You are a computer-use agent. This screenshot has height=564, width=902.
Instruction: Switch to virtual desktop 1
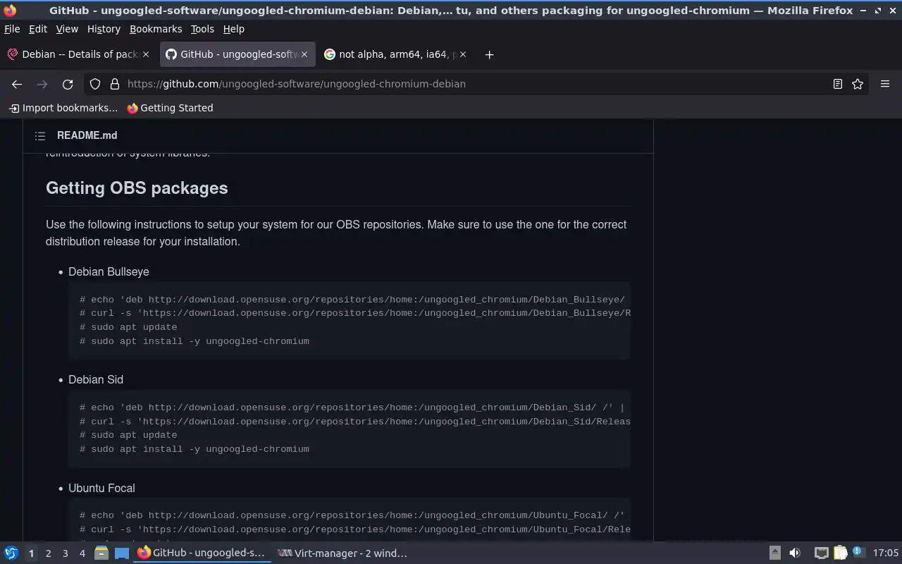tap(31, 553)
